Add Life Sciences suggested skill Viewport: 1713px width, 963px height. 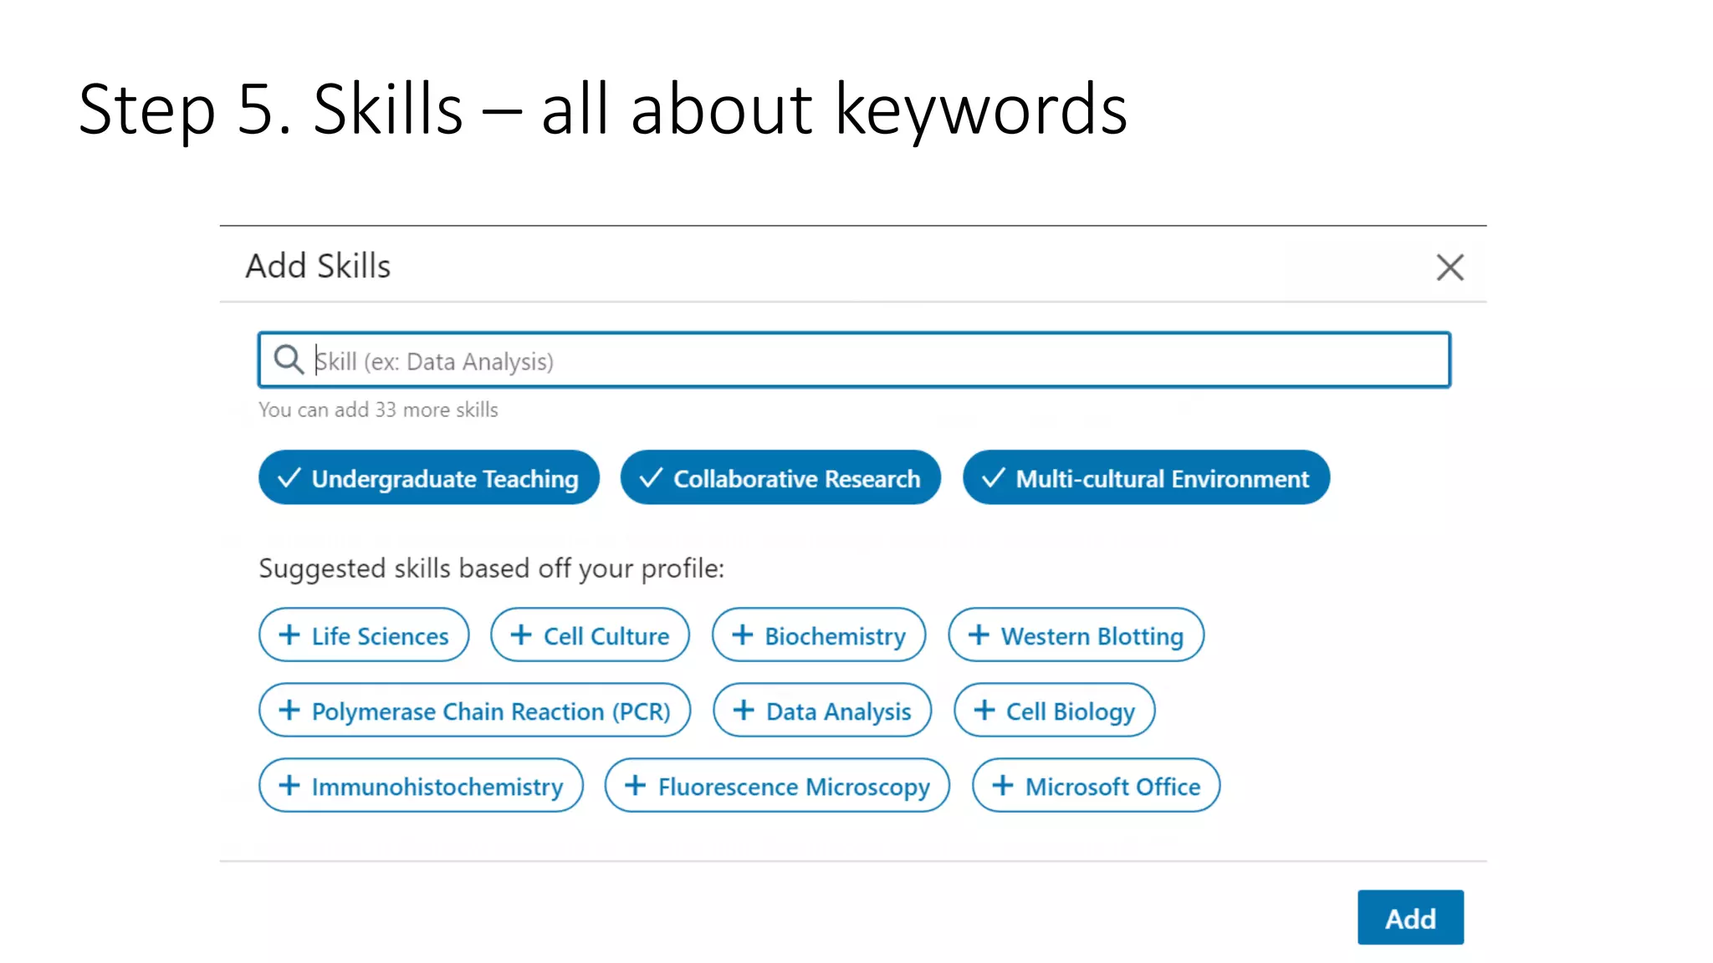tap(364, 635)
